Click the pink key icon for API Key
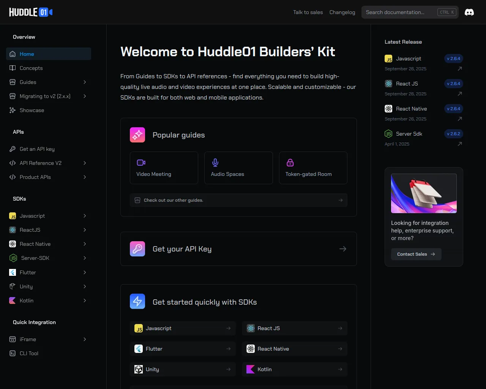 coord(137,249)
